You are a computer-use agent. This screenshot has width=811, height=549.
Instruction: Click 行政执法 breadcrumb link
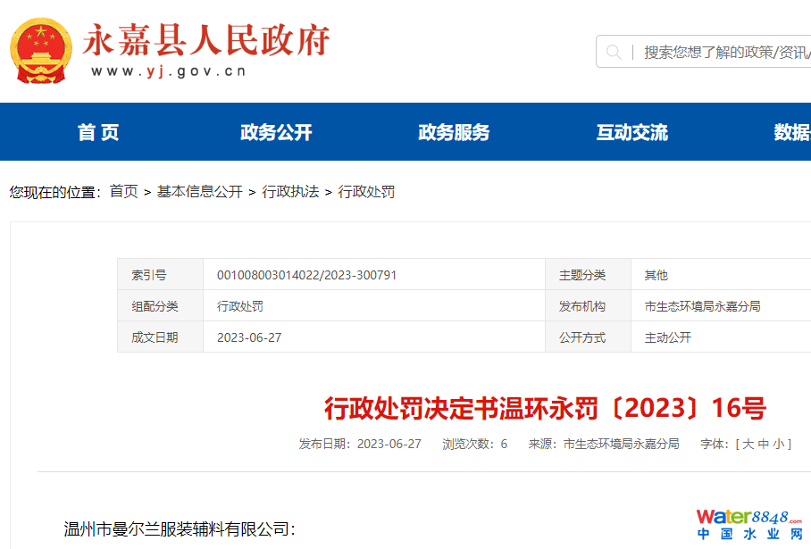tap(290, 192)
